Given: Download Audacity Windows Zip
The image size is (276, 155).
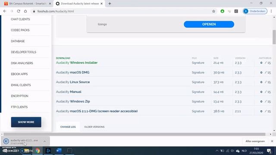Looking at the screenshot, I should [73, 102].
